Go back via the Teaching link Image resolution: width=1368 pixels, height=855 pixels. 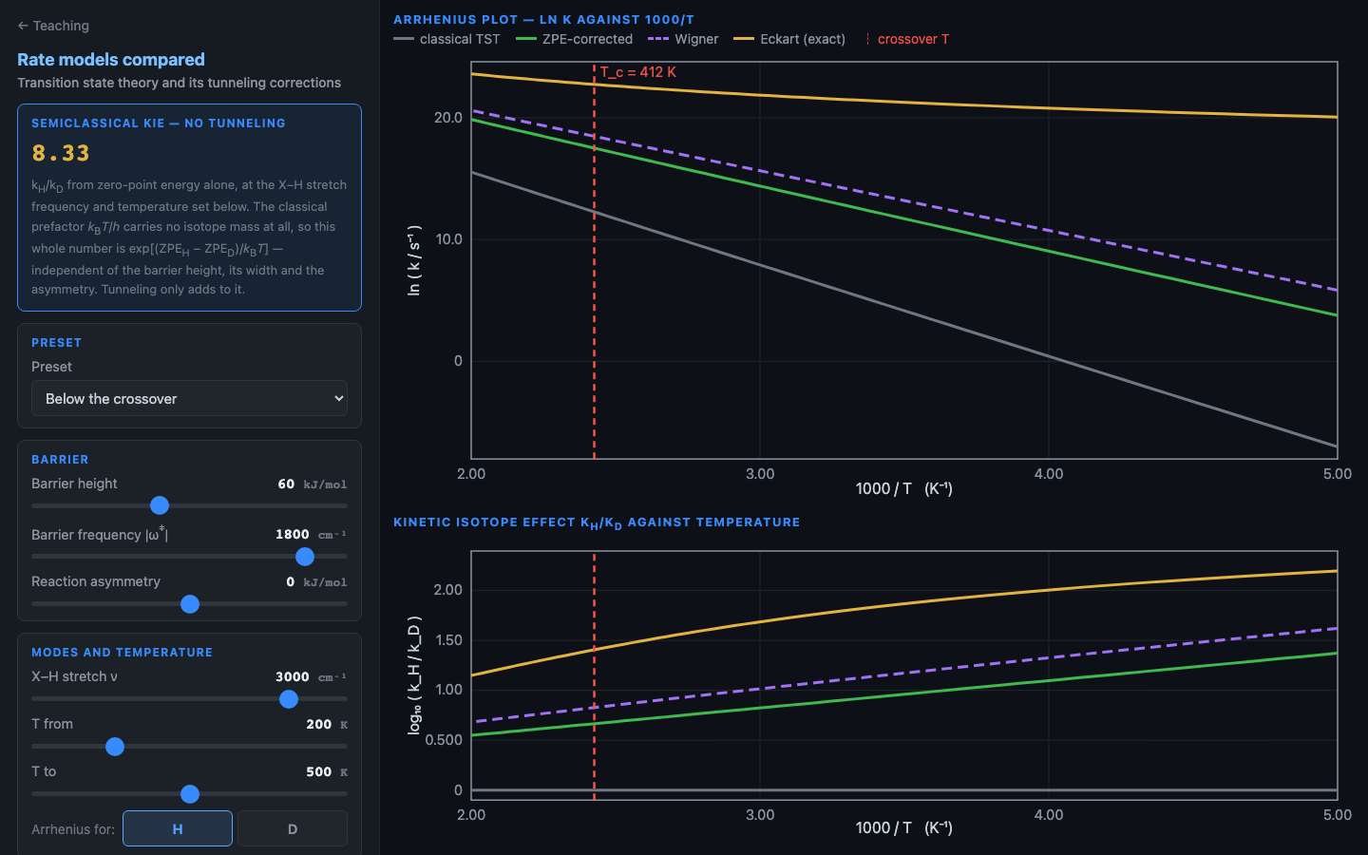pos(53,26)
